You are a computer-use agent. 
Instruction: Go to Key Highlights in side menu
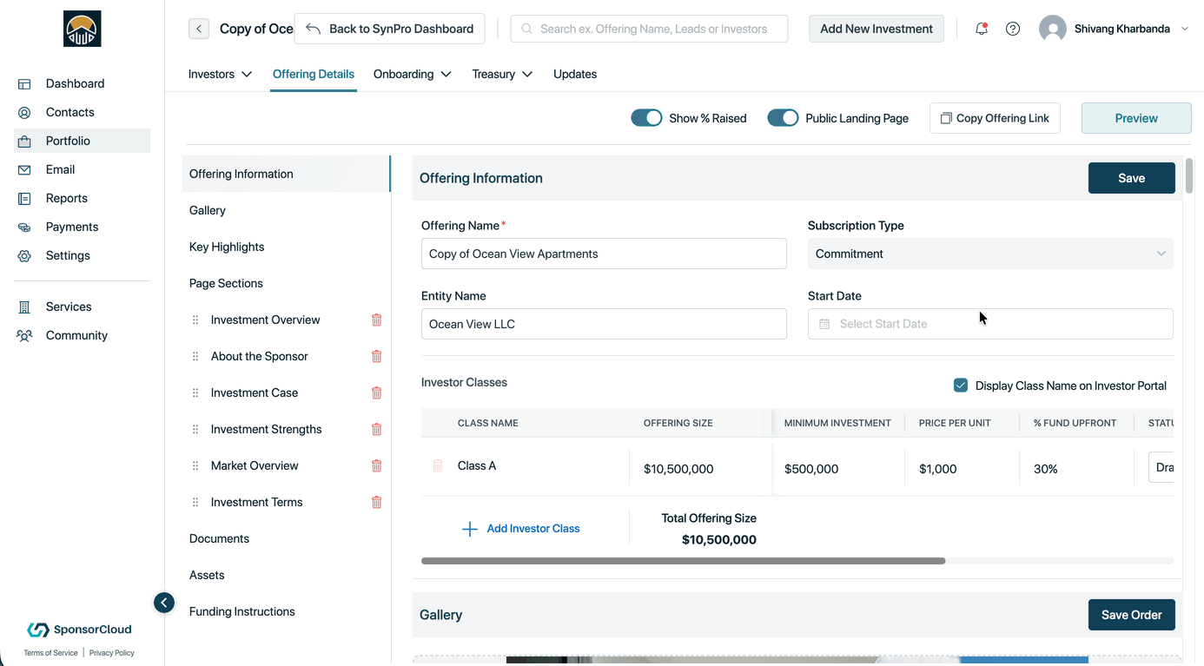tap(227, 247)
